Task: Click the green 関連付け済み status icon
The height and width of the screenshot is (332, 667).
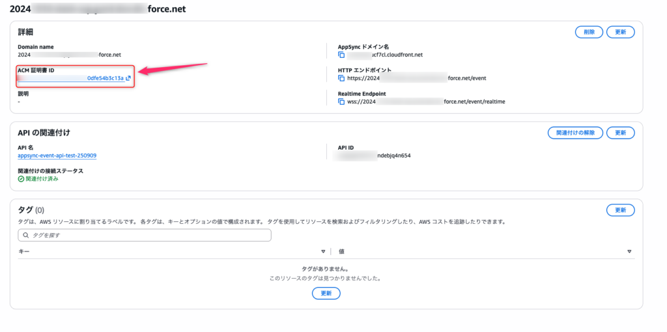Action: (21, 178)
